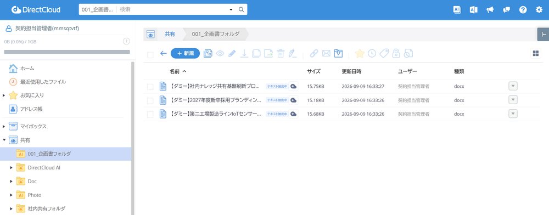Click the 新規 button

coord(185,54)
